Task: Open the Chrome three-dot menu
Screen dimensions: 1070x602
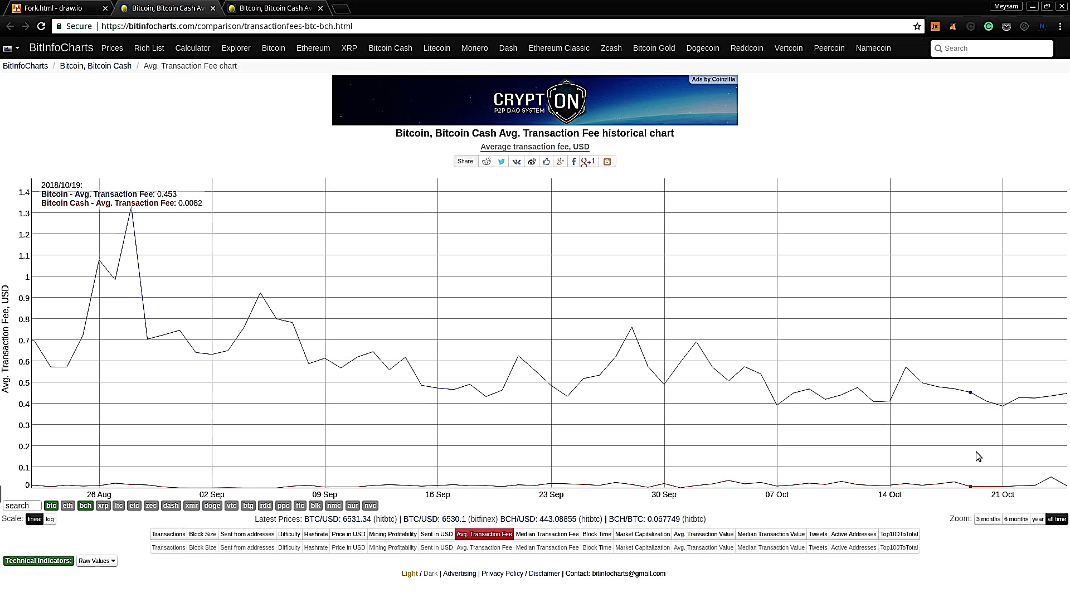Action: [1060, 26]
